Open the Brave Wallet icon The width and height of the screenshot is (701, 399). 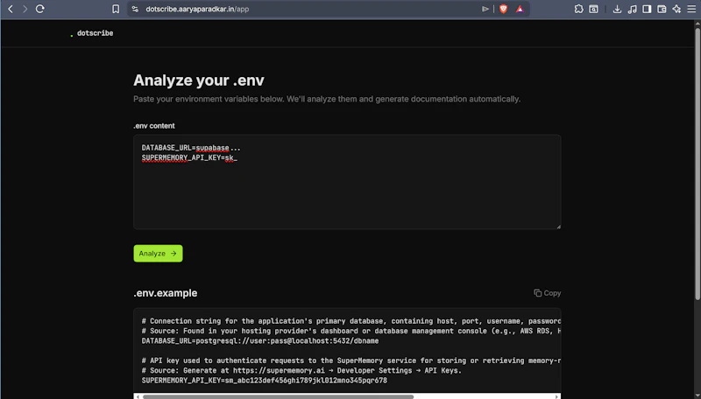662,9
